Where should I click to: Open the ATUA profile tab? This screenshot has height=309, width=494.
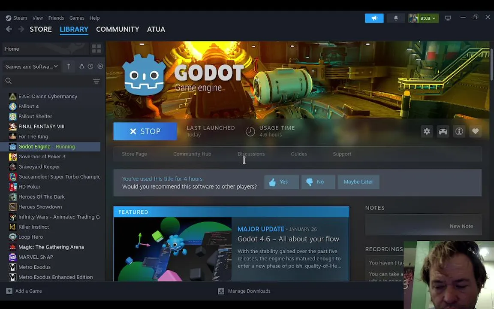click(156, 29)
